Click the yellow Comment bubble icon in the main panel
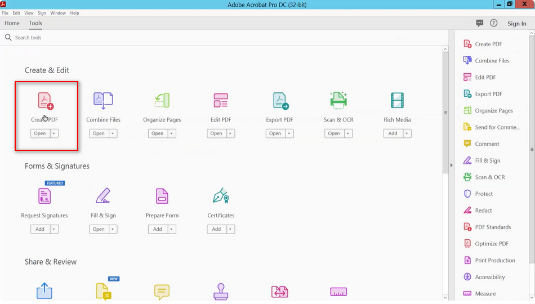The image size is (535, 304). click(162, 292)
